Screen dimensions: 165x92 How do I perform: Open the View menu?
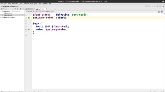[x=9, y=4]
